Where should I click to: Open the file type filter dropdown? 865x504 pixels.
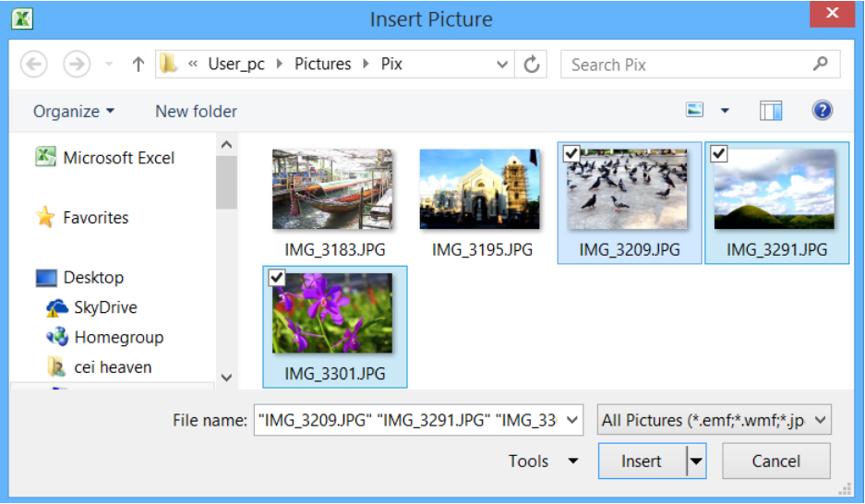coord(714,420)
